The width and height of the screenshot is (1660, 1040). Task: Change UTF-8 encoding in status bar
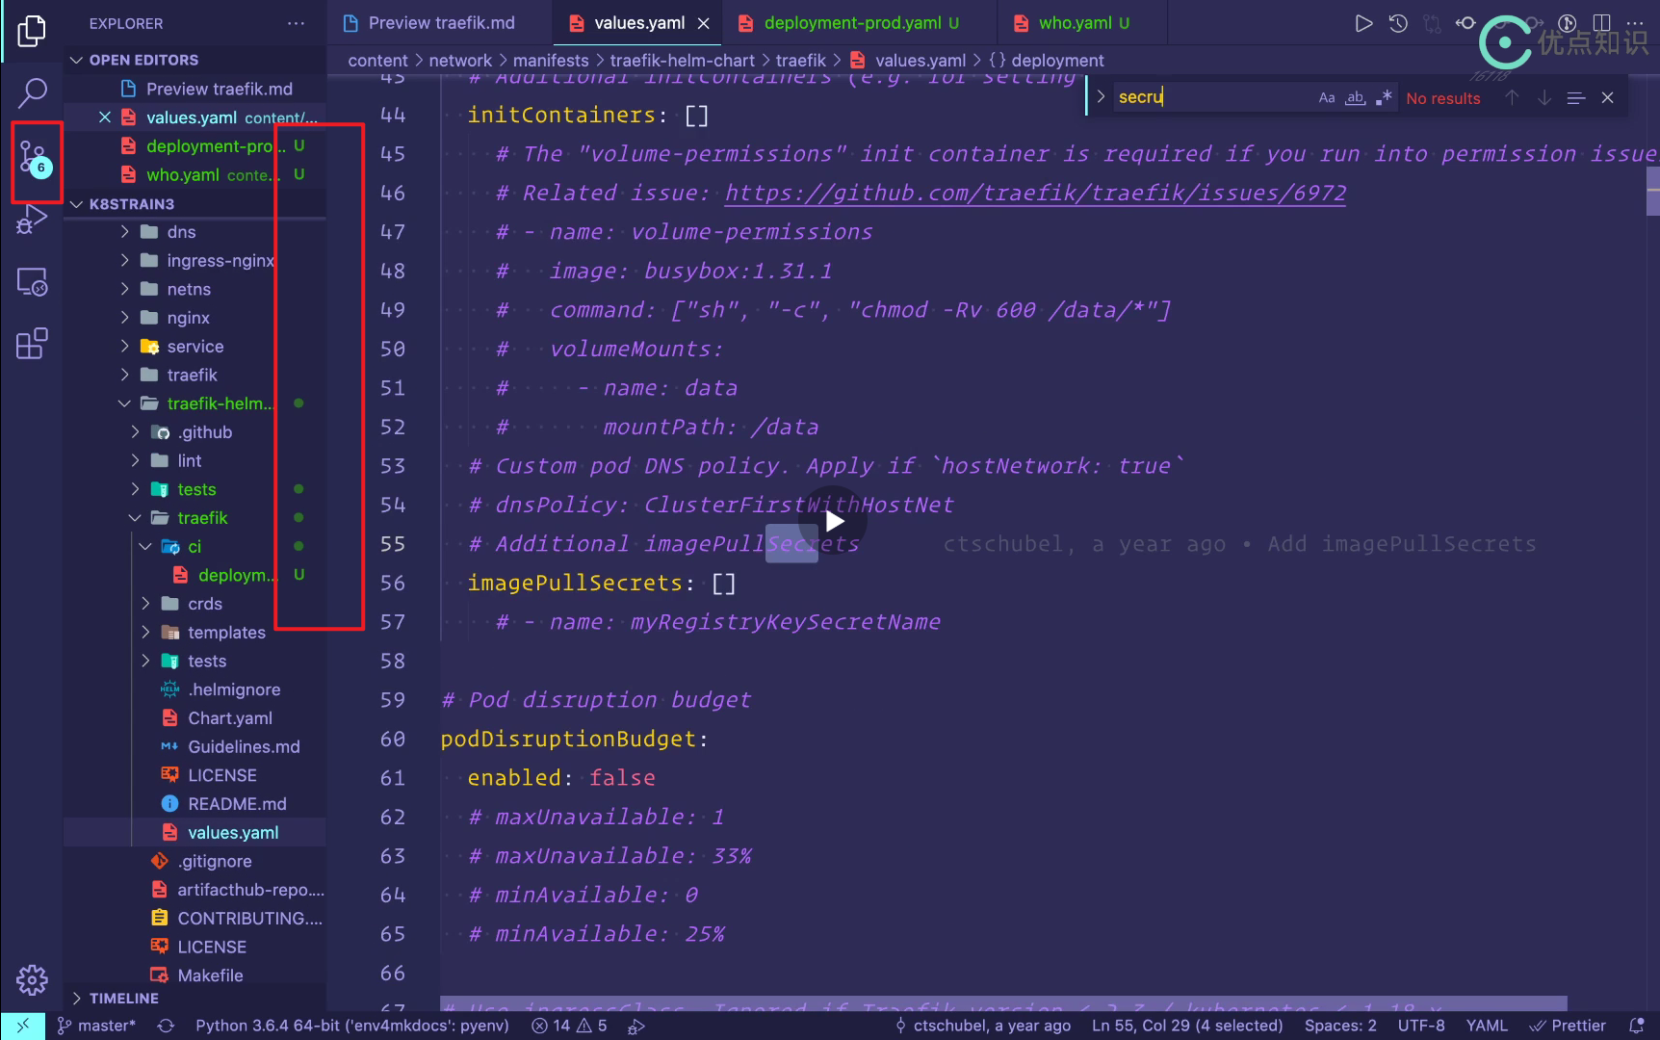coord(1421,1026)
